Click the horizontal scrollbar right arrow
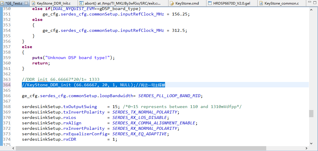 coord(306,148)
